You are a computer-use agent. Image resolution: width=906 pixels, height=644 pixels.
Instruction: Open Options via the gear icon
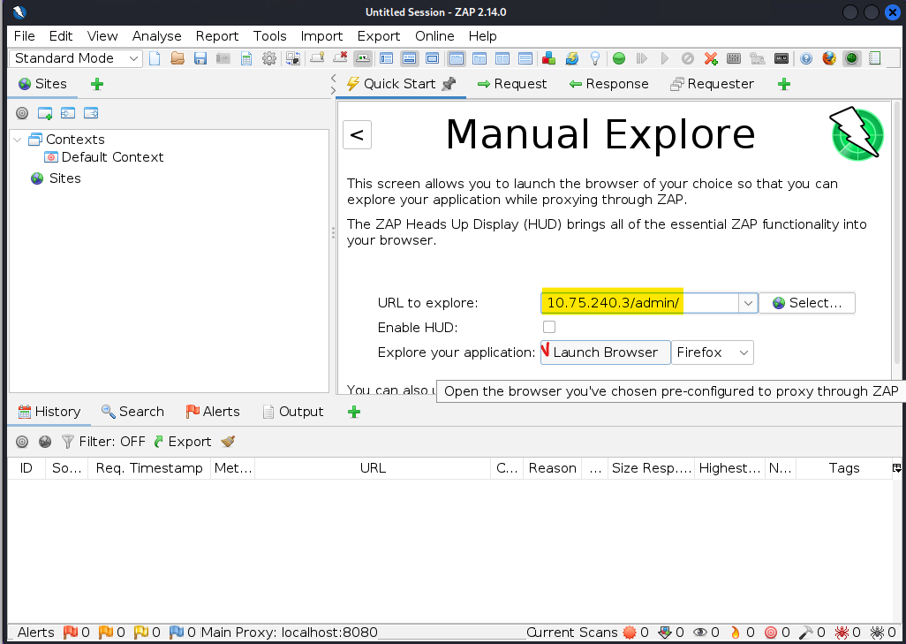pyautogui.click(x=269, y=58)
